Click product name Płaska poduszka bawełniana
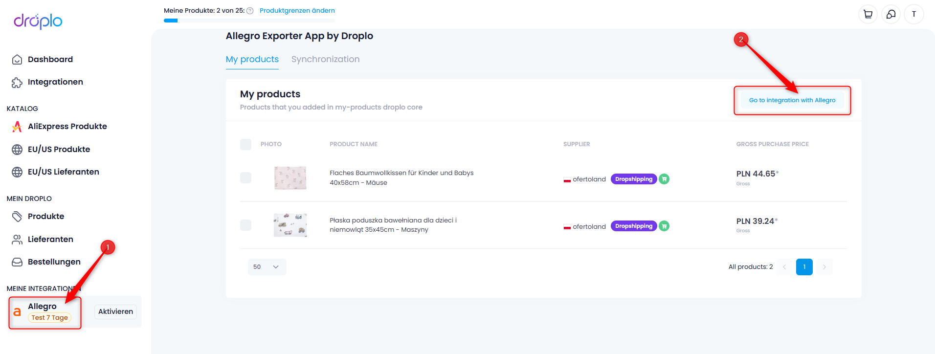 (x=393, y=225)
